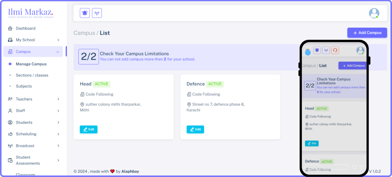Click the Dashboard home icon in sidebar
Image resolution: width=392 pixels, height=177 pixels.
point(10,29)
